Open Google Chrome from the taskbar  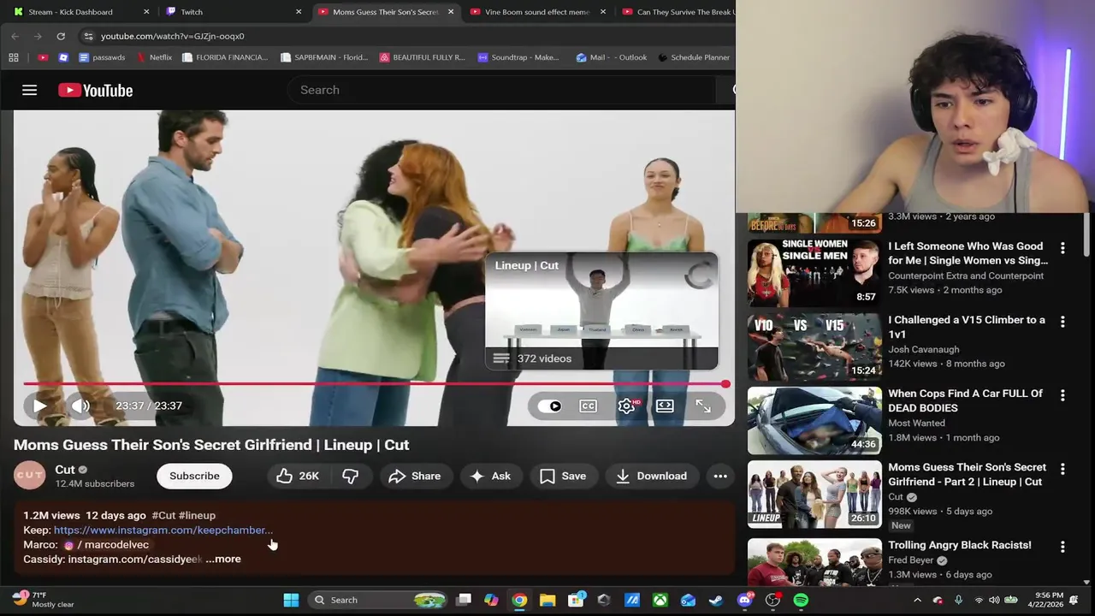[x=519, y=600]
